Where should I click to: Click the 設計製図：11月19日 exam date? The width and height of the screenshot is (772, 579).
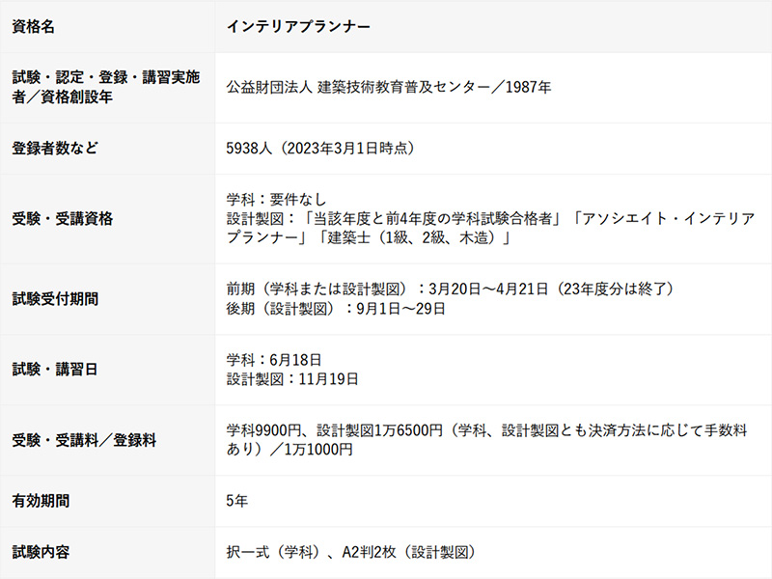[x=292, y=379]
